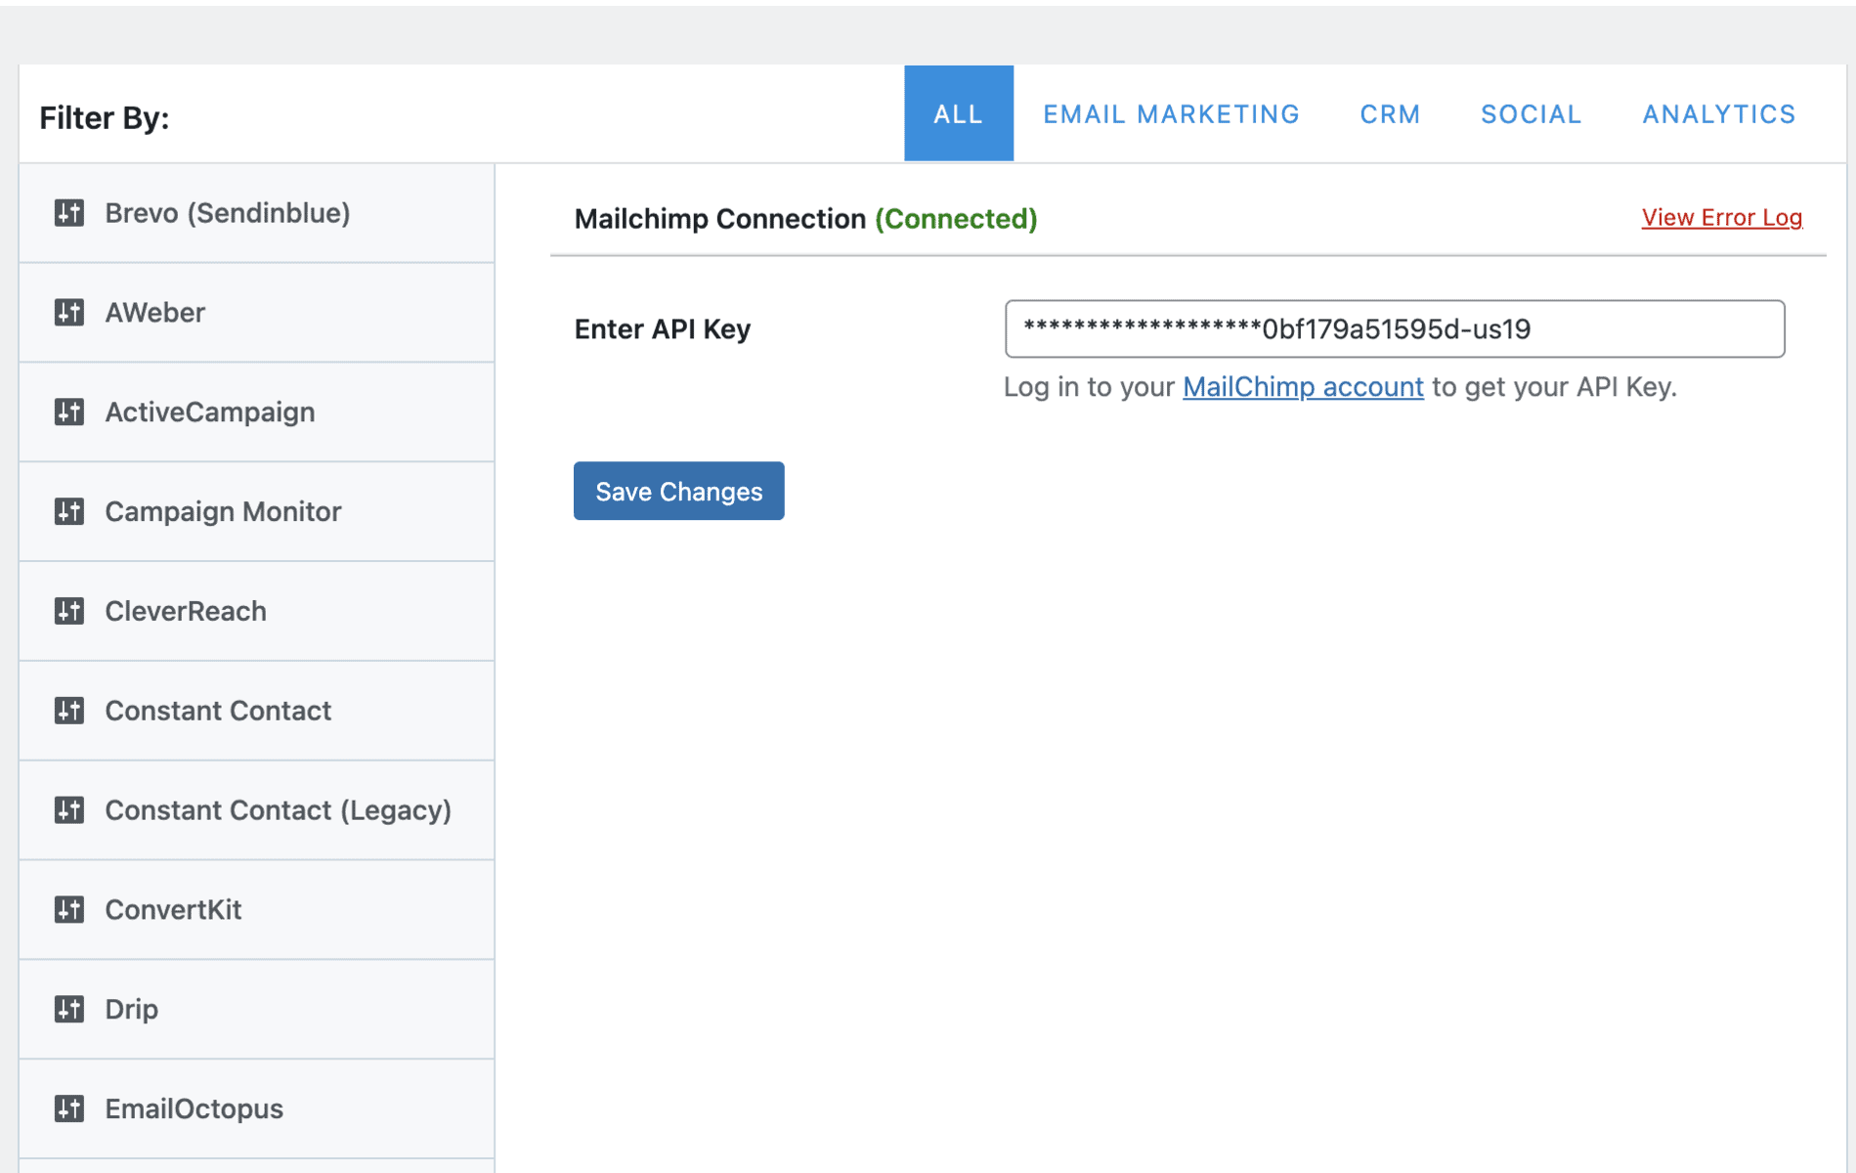
Task: Focus the Enter API Key field
Action: click(1395, 328)
